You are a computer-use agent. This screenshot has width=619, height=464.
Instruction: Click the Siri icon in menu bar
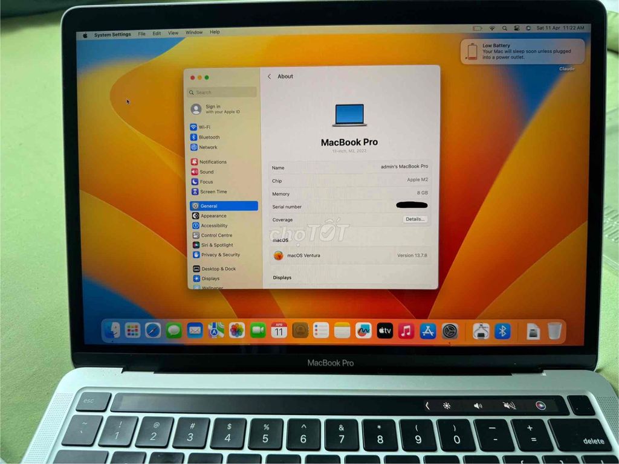528,28
